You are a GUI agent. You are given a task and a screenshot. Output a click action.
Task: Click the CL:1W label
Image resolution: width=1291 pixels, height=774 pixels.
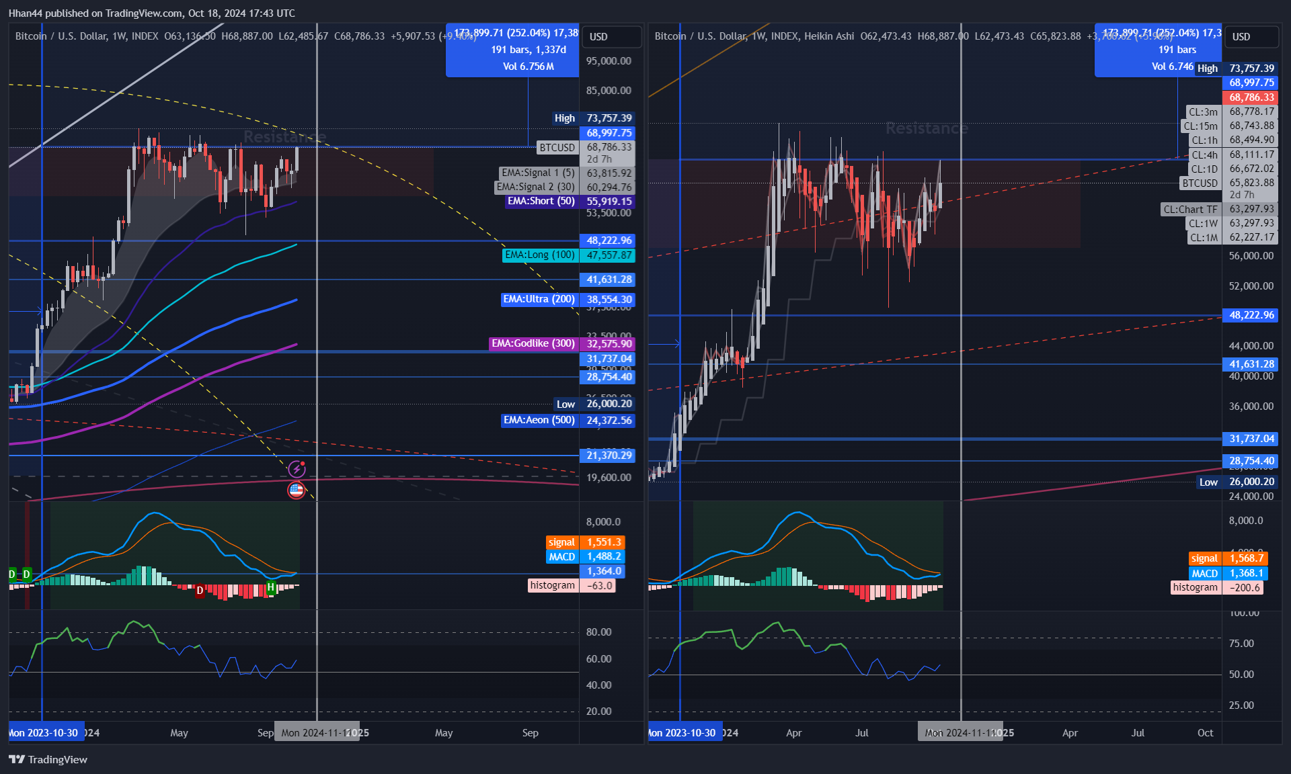1231,223
